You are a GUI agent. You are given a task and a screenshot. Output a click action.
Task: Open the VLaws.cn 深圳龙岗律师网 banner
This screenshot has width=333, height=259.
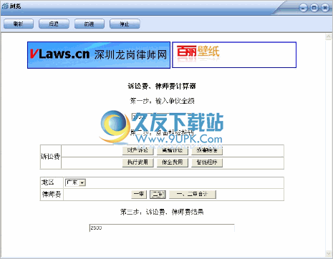click(x=99, y=55)
